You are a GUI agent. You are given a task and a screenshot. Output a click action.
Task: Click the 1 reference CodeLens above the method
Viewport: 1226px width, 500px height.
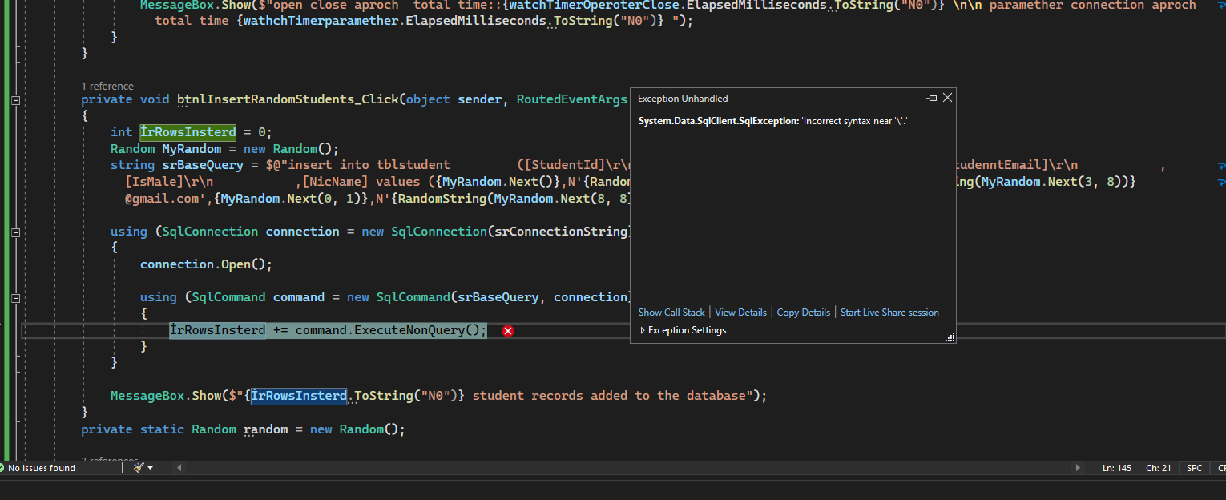point(107,86)
